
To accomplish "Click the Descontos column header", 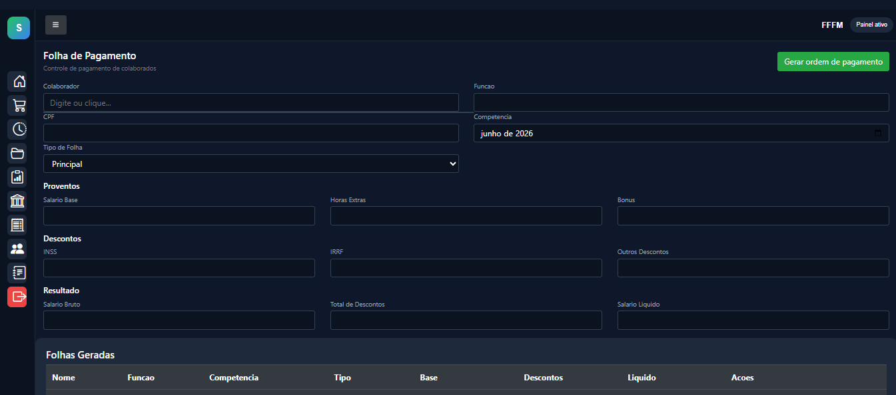I will point(544,378).
